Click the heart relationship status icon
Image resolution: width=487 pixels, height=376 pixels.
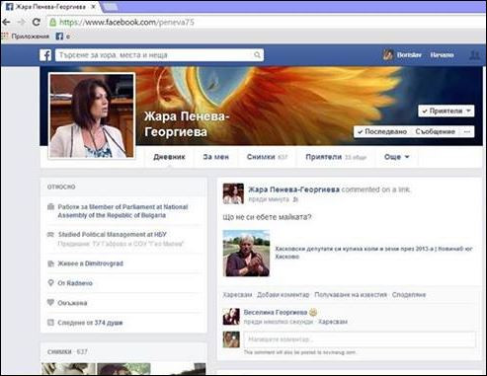tap(50, 302)
